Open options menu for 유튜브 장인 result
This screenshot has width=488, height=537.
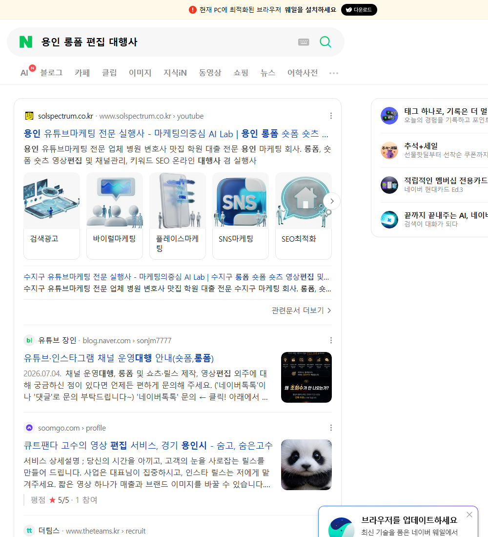pyautogui.click(x=331, y=340)
